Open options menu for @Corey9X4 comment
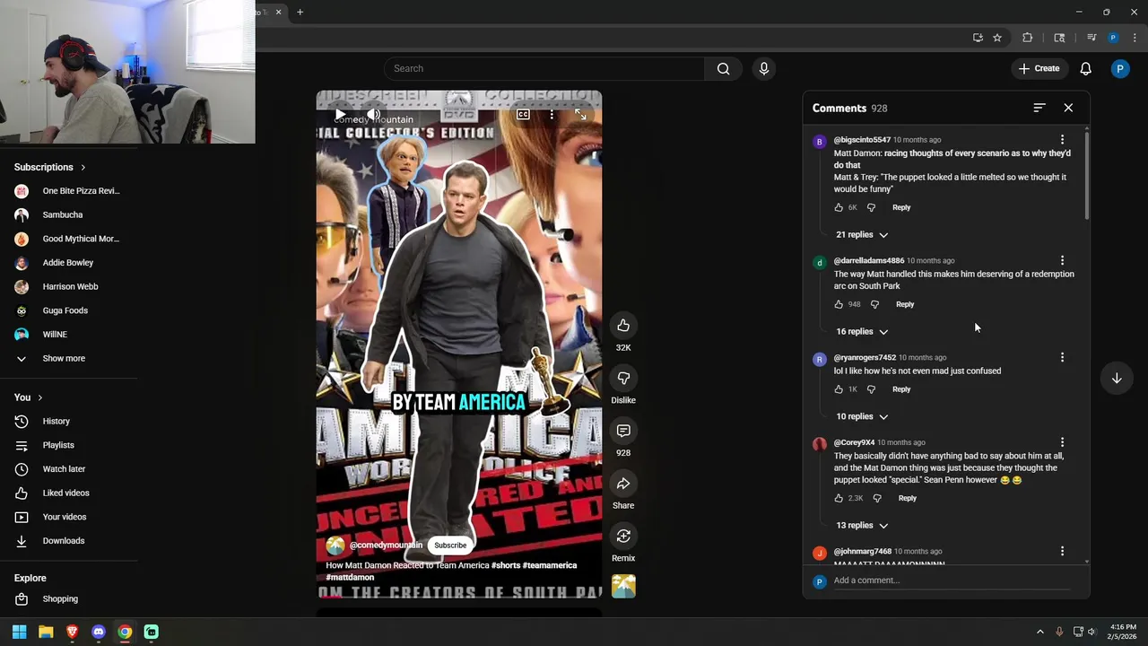Screen dimensions: 1148x646 click(1062, 442)
